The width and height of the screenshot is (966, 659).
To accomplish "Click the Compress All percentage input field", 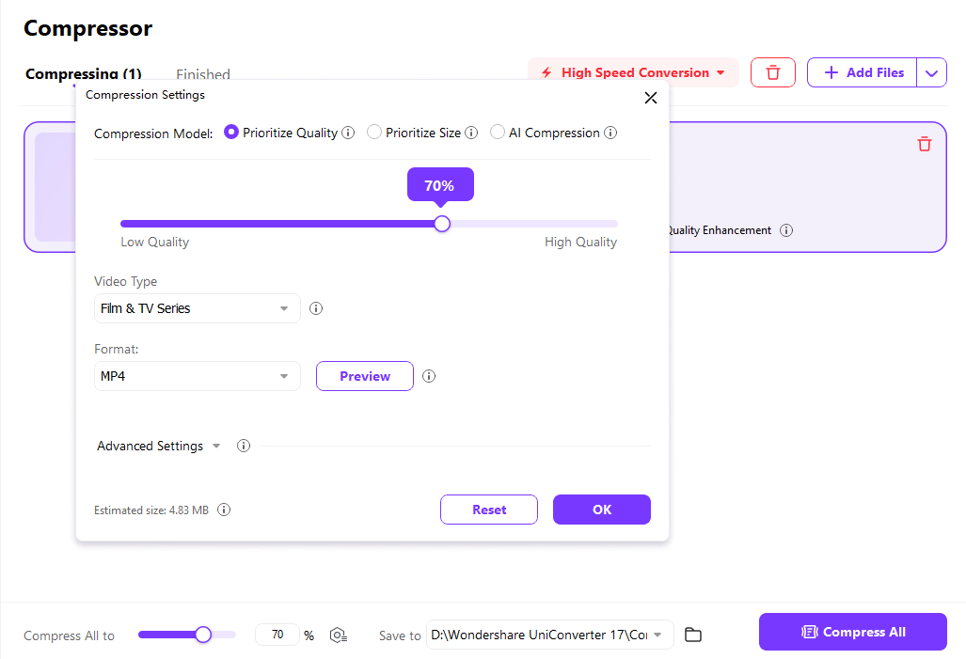I will pyautogui.click(x=277, y=635).
